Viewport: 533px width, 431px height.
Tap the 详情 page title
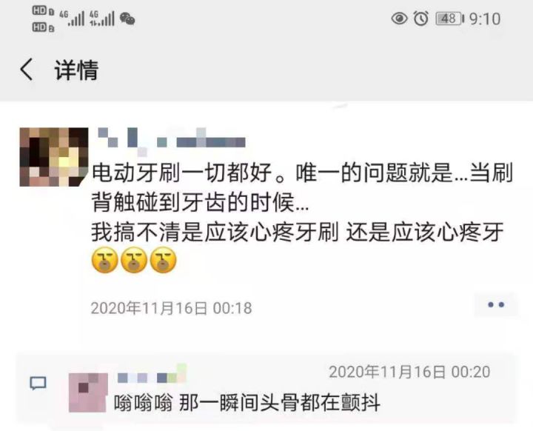(x=76, y=70)
